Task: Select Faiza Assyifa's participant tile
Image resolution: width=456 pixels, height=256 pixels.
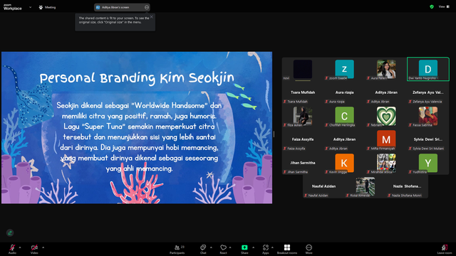Action: coord(303,139)
